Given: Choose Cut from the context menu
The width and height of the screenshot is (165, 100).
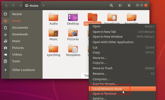Looking at the screenshot, I should (122, 48).
